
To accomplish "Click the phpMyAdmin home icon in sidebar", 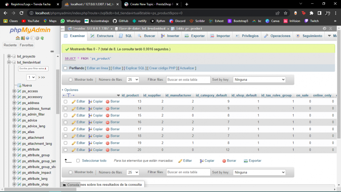I will (x=18, y=38).
